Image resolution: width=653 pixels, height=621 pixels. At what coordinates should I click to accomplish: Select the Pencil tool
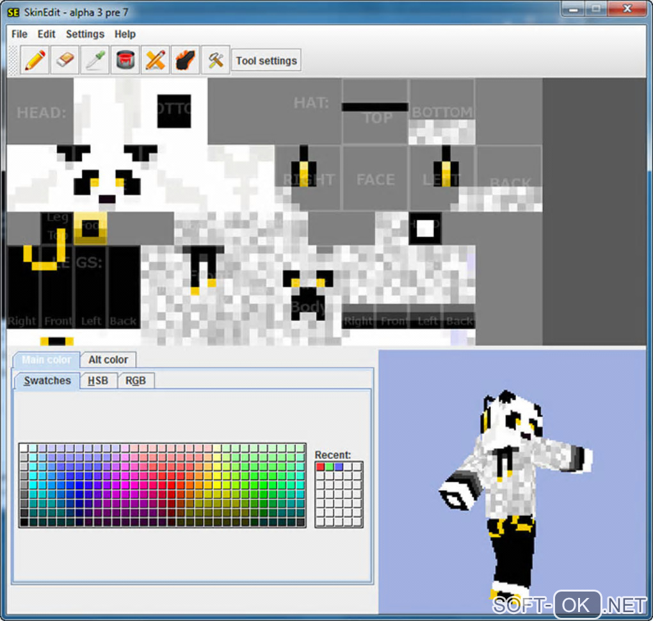point(35,60)
